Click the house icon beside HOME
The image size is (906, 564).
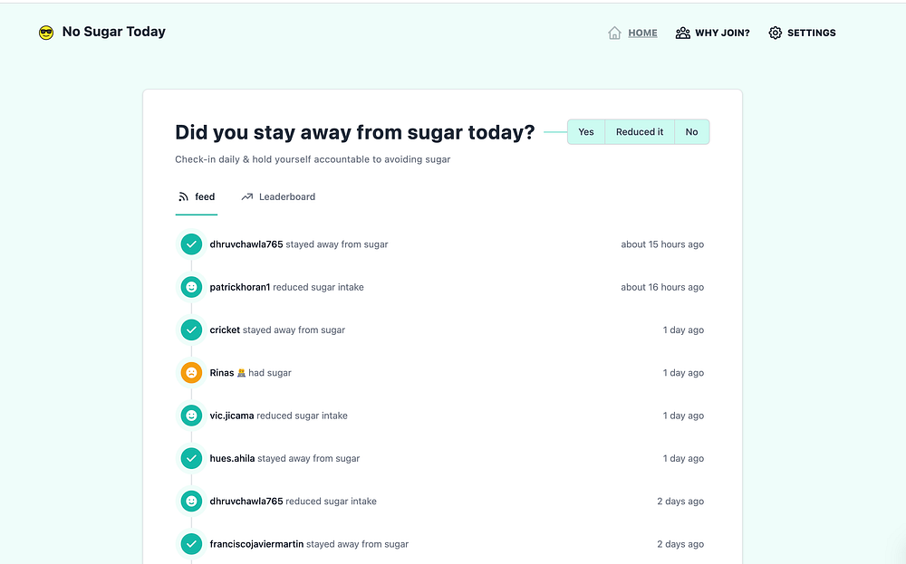(615, 33)
